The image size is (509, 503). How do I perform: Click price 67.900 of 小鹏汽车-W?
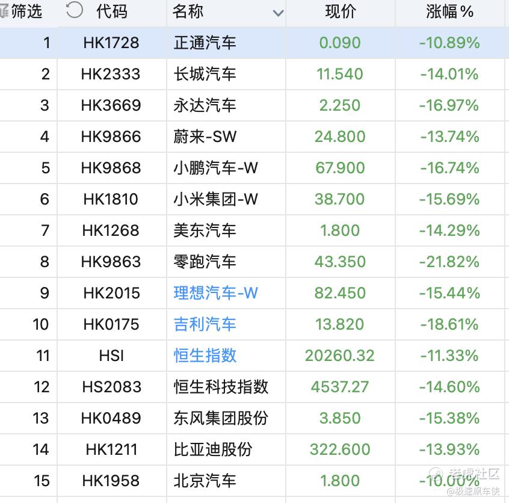[x=340, y=168]
